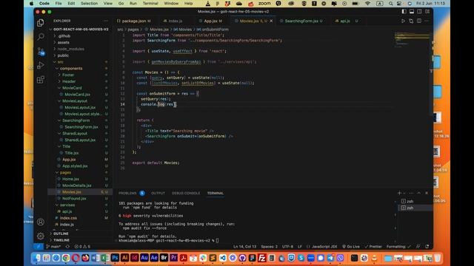Open the OUTPUT panel tab
Image resolution: width=474 pixels, height=266 pixels.
158,193
